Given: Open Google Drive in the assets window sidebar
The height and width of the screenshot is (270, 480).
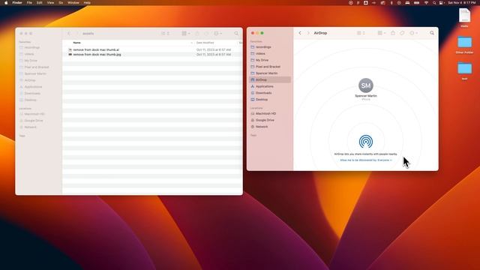Looking at the screenshot, I should point(39,121).
